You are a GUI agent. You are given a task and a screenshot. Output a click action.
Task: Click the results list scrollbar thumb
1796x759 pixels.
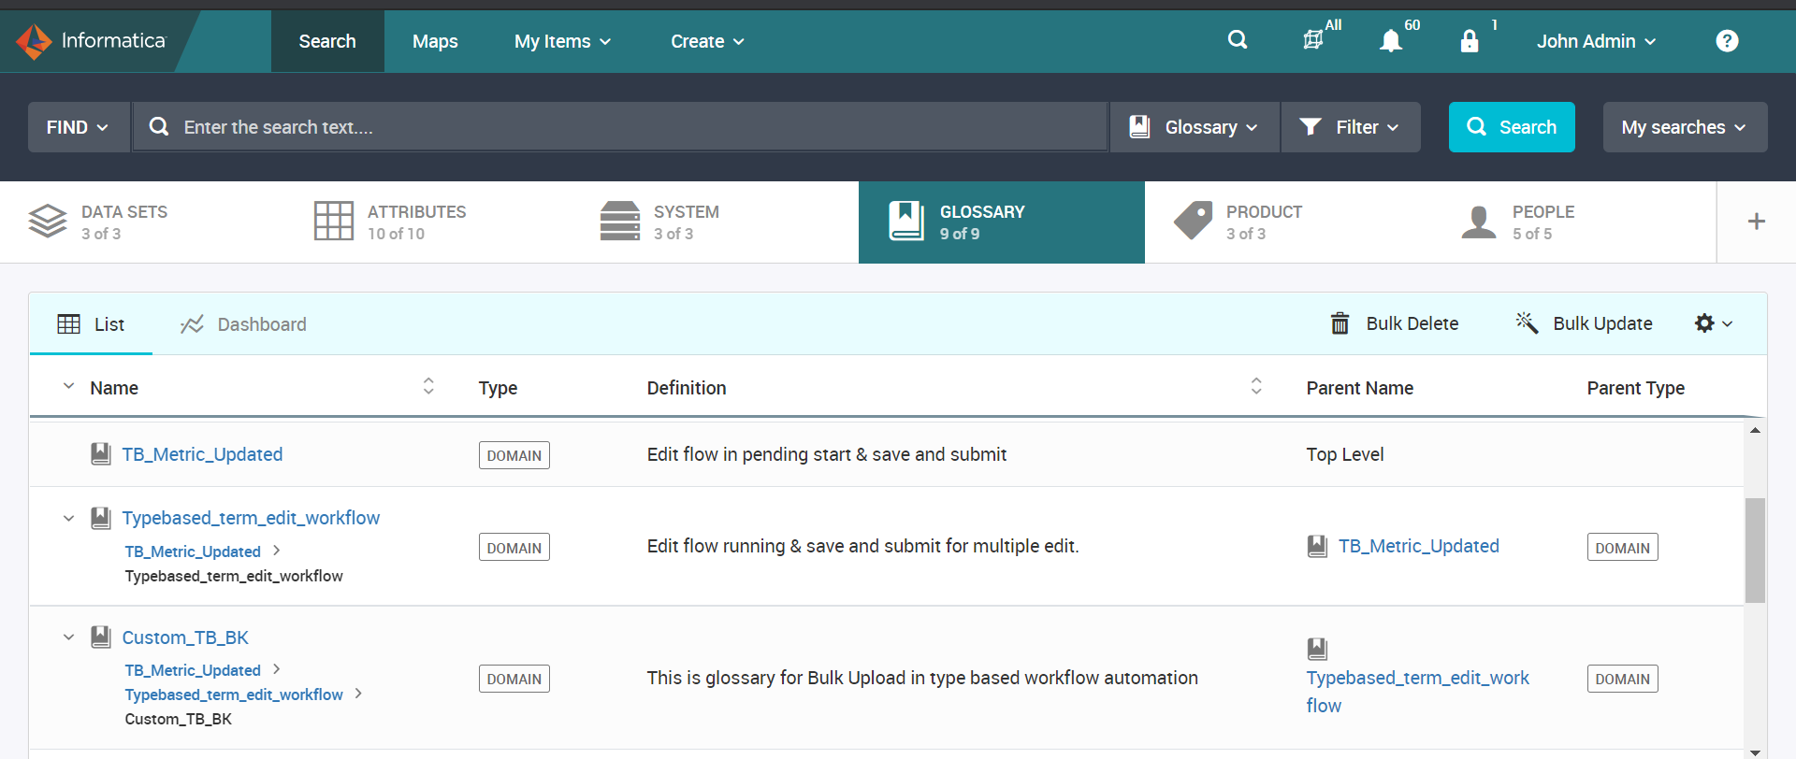pyautogui.click(x=1755, y=551)
